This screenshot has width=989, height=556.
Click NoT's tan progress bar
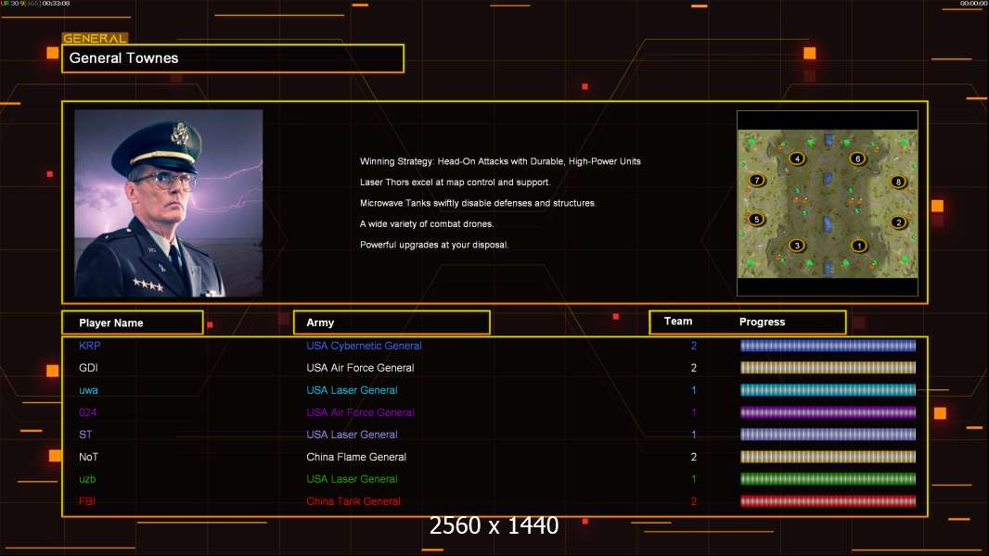point(828,457)
